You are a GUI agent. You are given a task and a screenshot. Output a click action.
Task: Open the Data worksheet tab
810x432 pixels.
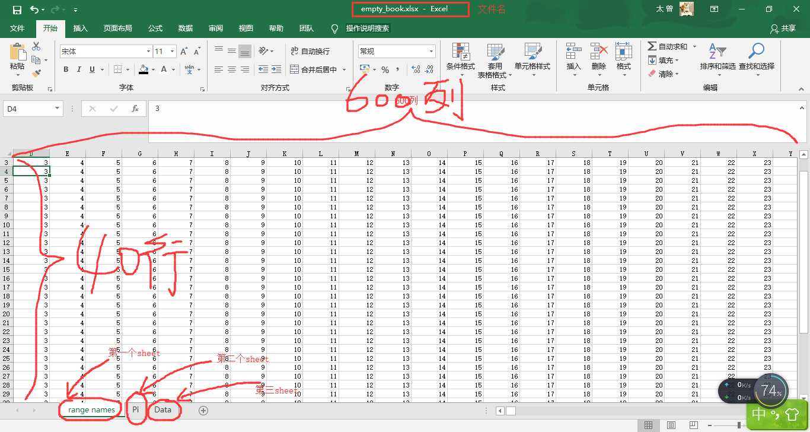pyautogui.click(x=162, y=410)
